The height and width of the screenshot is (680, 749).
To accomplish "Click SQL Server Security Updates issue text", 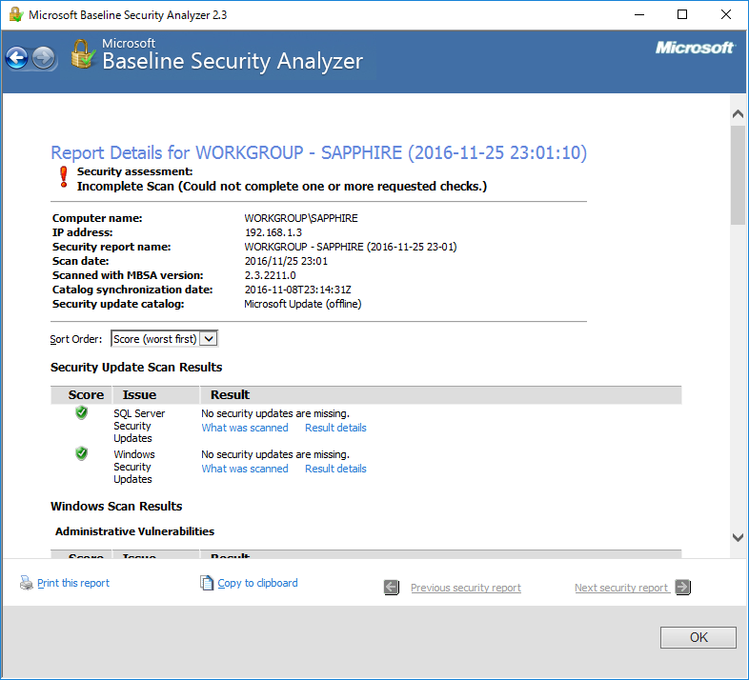I will [139, 426].
